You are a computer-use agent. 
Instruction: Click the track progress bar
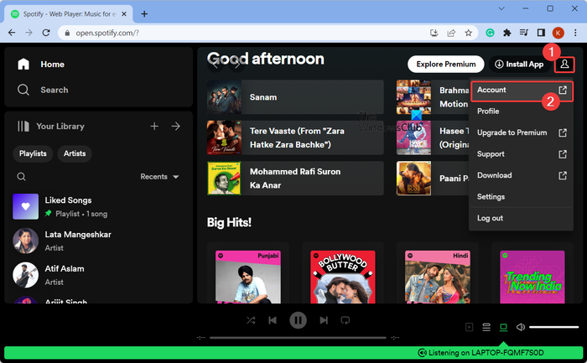[x=298, y=338]
